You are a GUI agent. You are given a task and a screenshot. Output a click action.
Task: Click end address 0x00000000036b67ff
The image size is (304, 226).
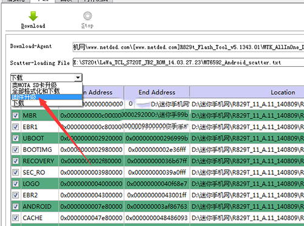[x=157, y=161]
